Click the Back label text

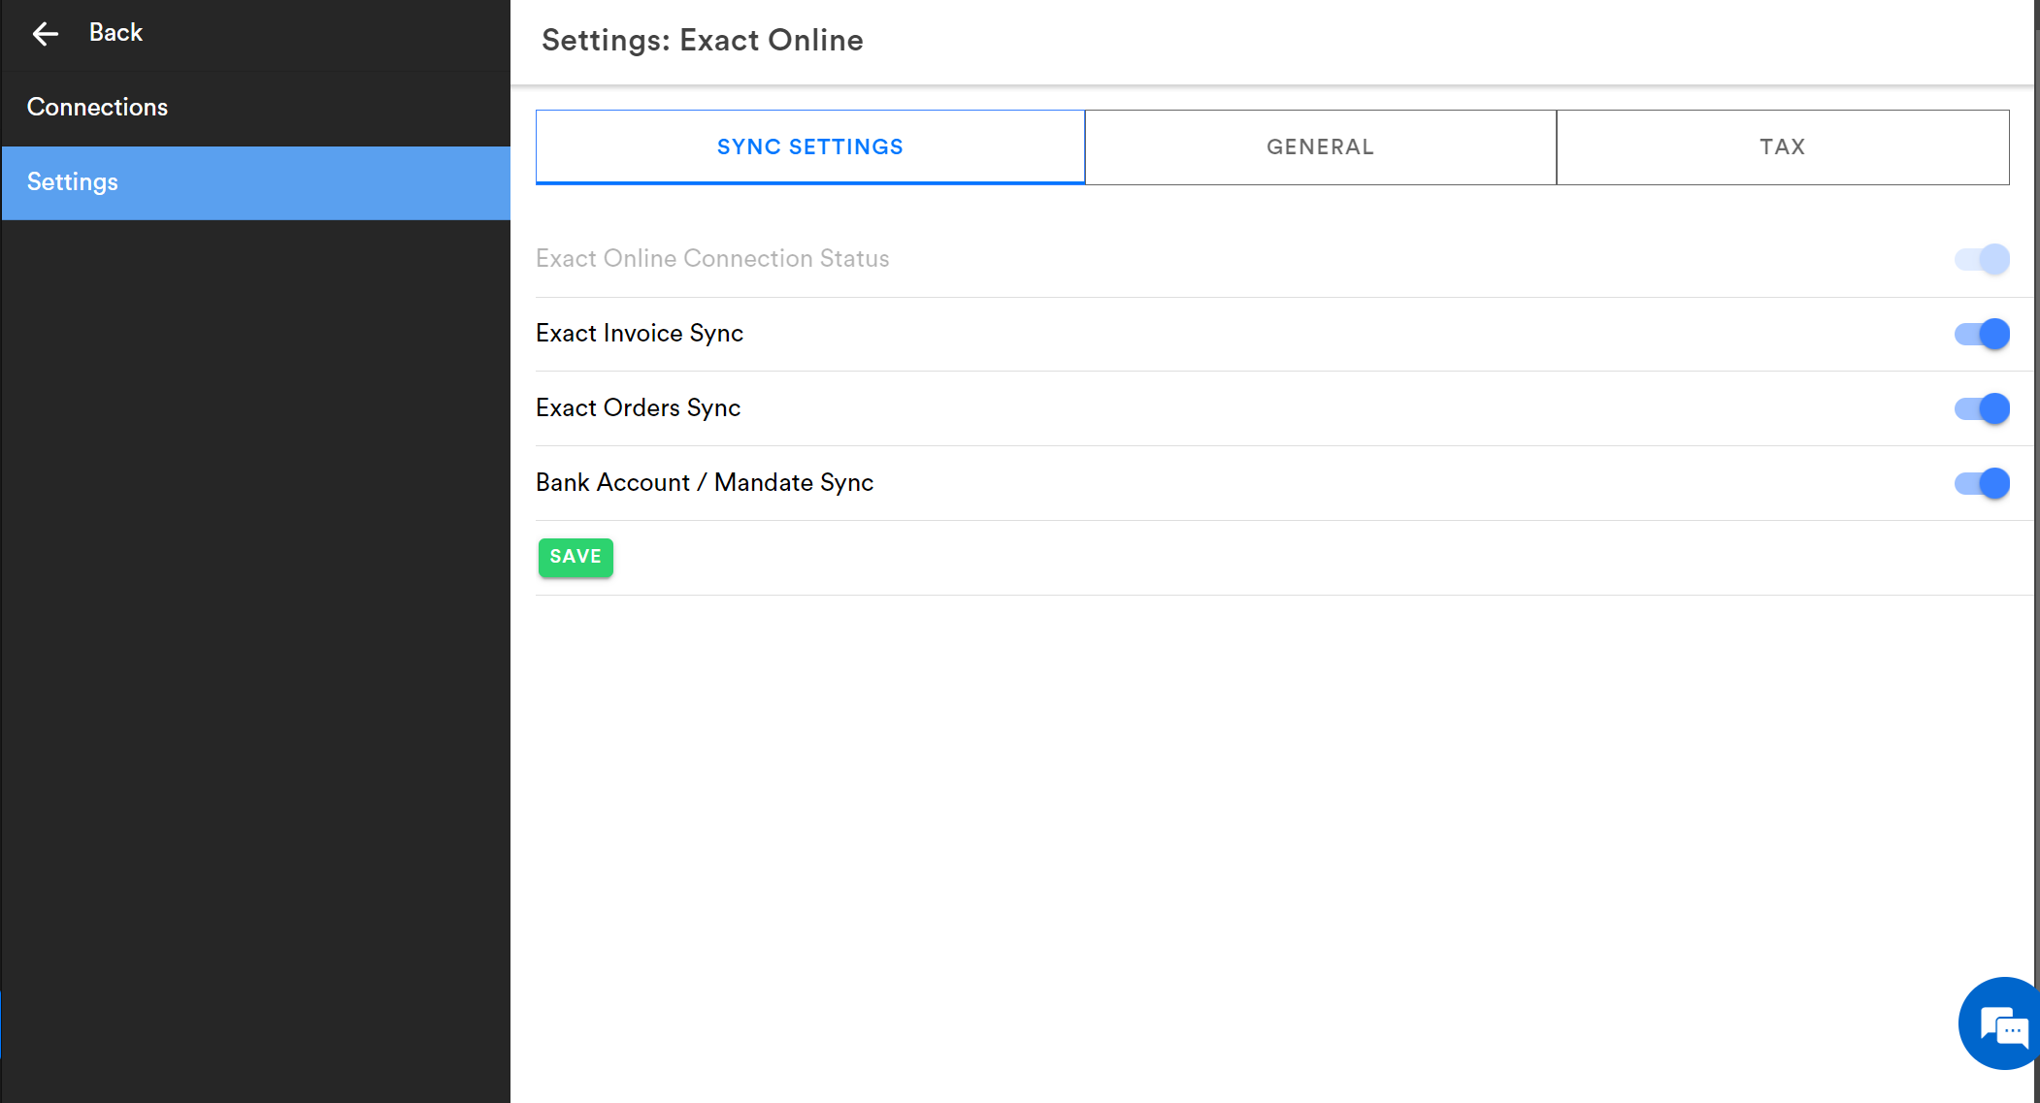coord(115,33)
